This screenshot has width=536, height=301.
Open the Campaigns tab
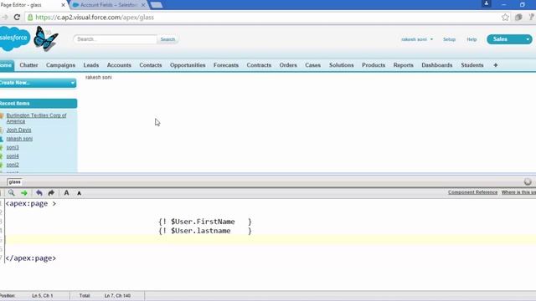[60, 65]
